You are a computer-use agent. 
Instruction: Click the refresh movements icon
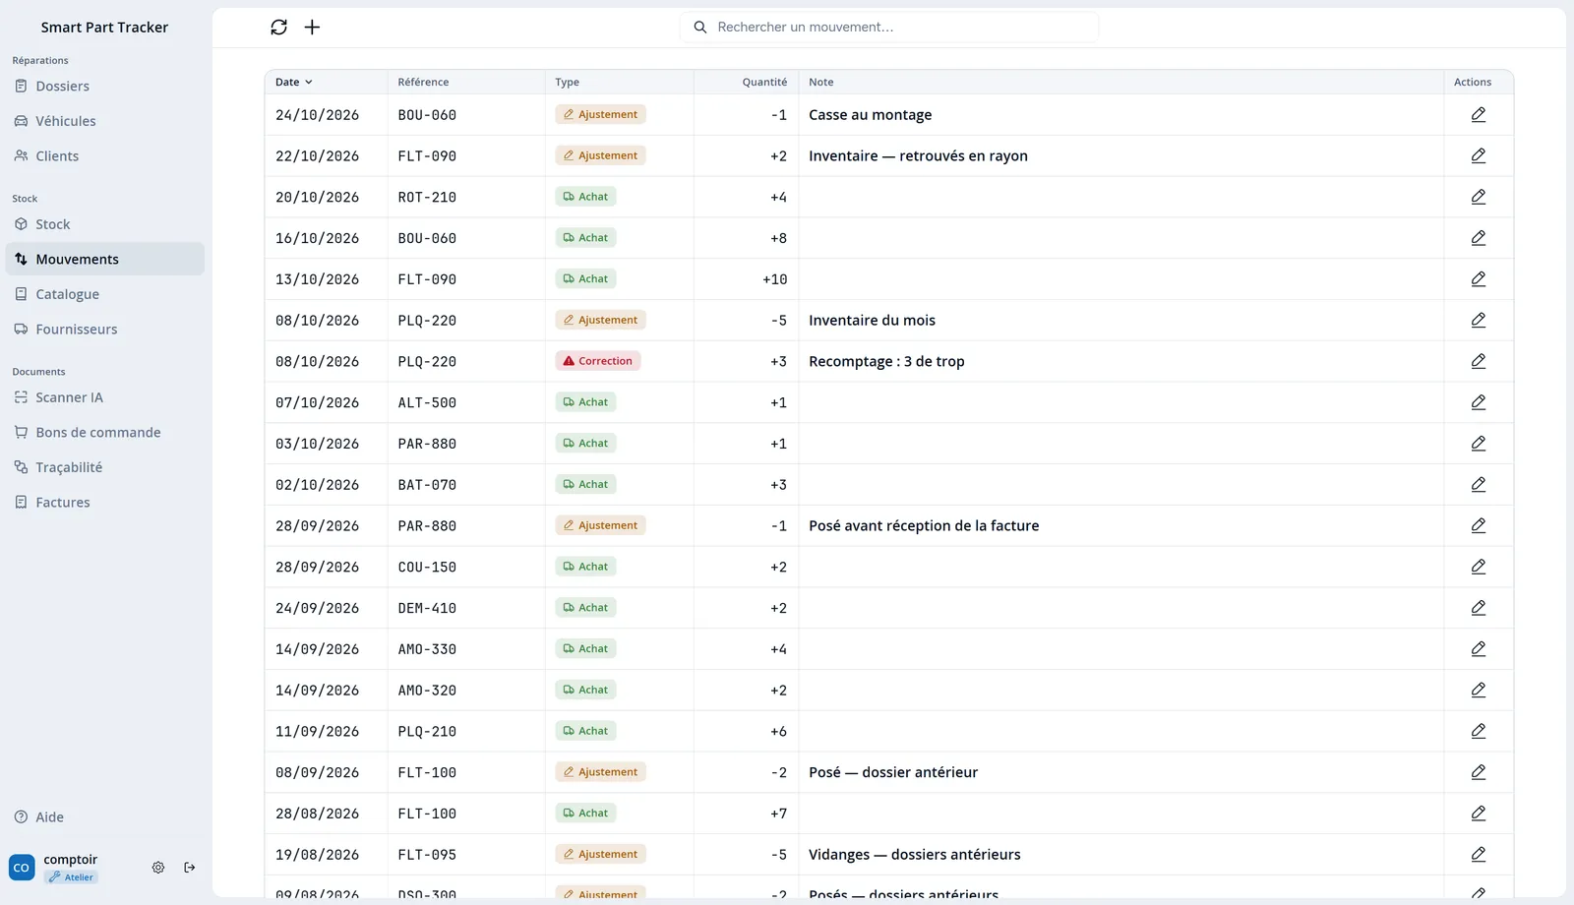pos(279,28)
